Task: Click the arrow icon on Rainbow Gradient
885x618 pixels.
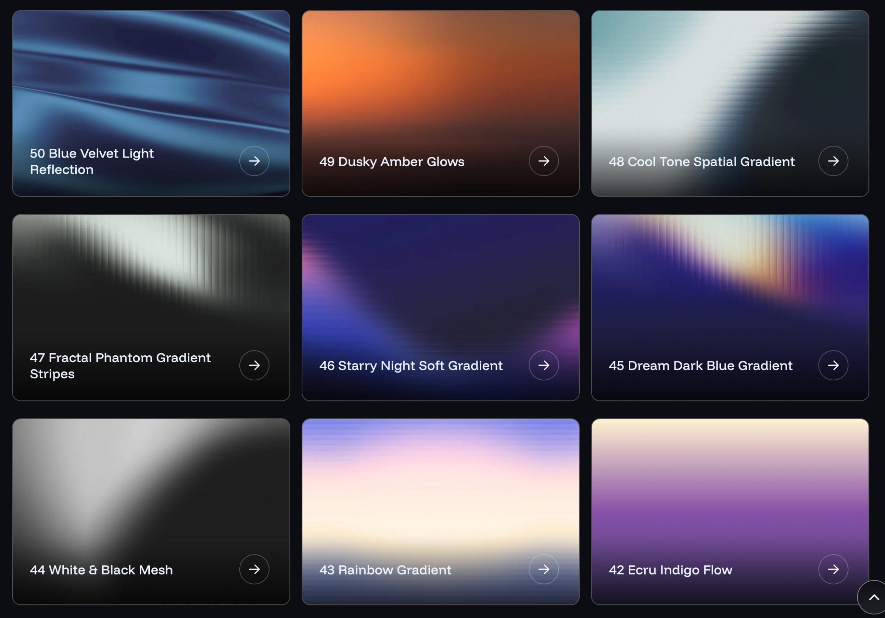Action: pos(544,569)
